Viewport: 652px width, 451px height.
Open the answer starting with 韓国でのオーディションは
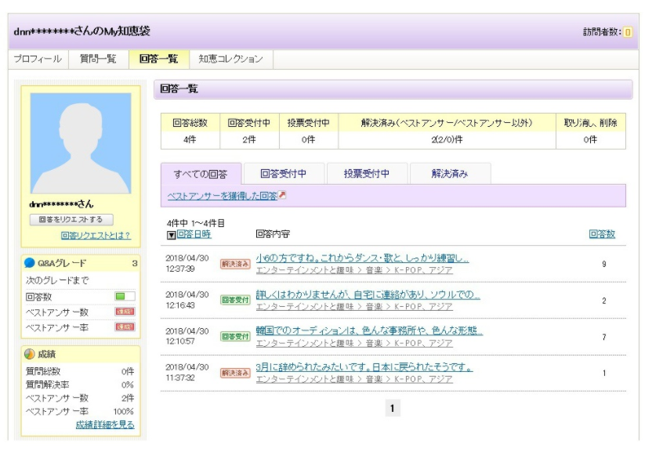point(369,330)
